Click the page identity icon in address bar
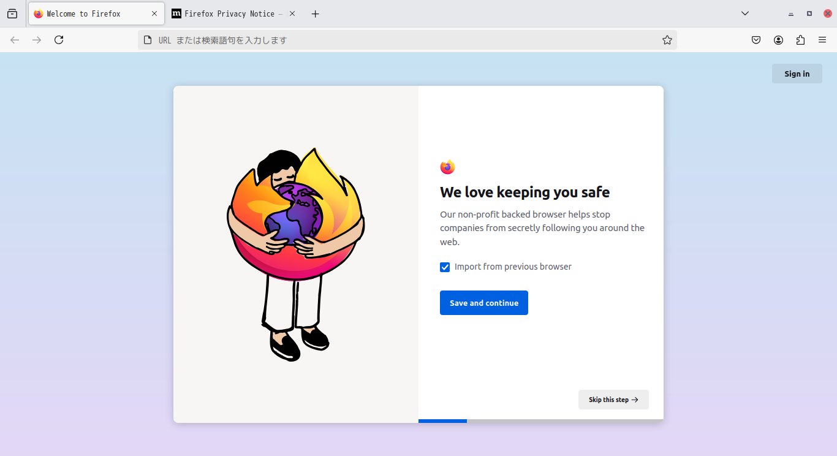 click(x=147, y=40)
